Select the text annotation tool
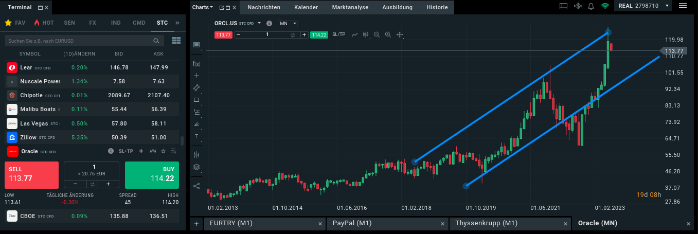 coord(196,136)
